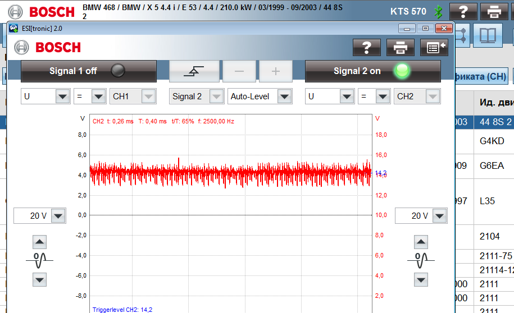This screenshot has width=514, height=313.
Task: Click the left channel zero-offset waveform icon
Action: [40, 261]
